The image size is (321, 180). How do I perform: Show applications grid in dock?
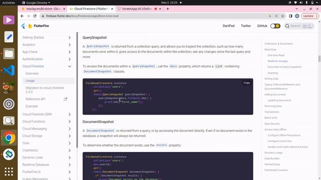coord(9,171)
